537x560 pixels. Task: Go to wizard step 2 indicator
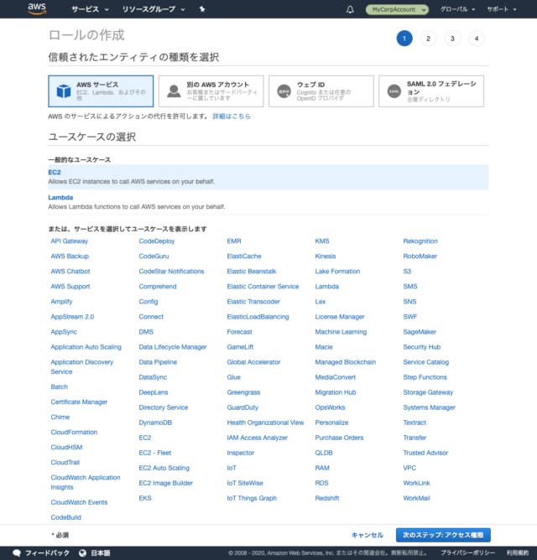pos(428,39)
